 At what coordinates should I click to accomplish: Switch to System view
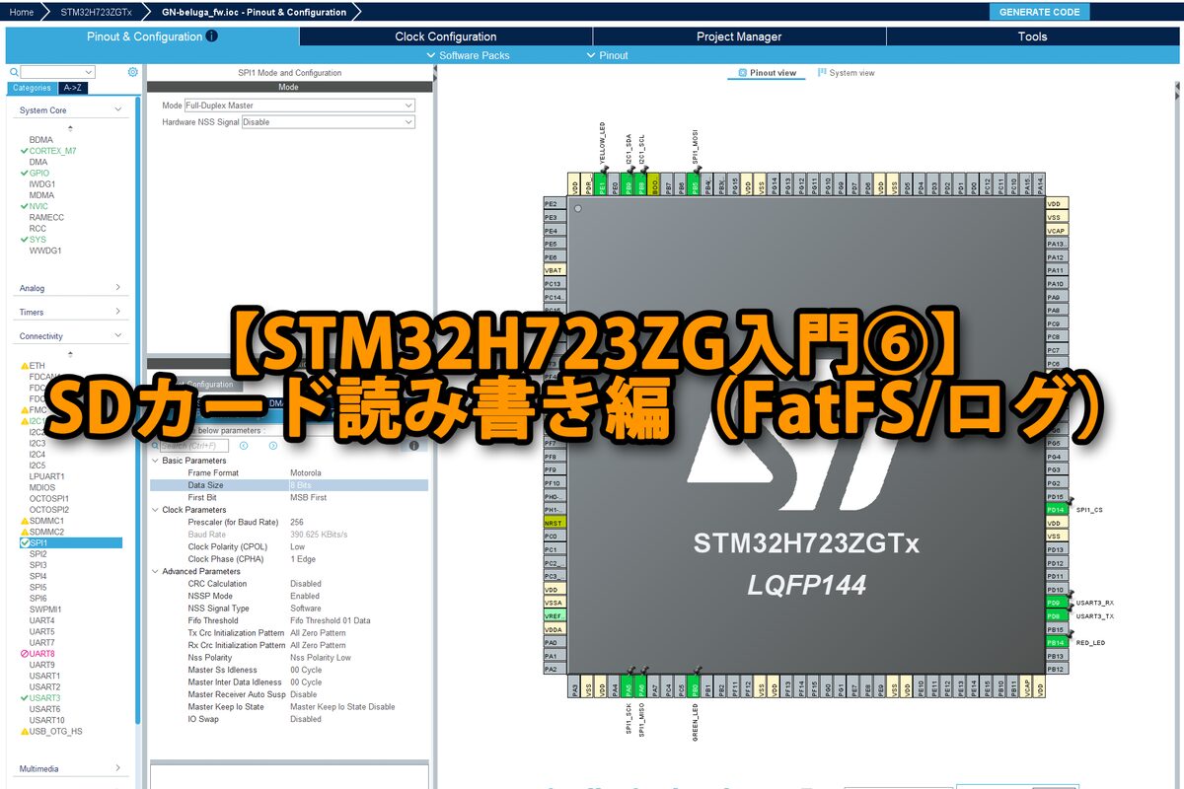point(846,73)
